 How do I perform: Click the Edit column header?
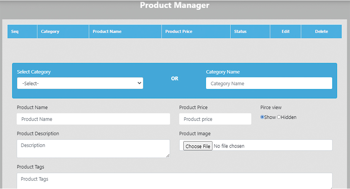tap(286, 31)
